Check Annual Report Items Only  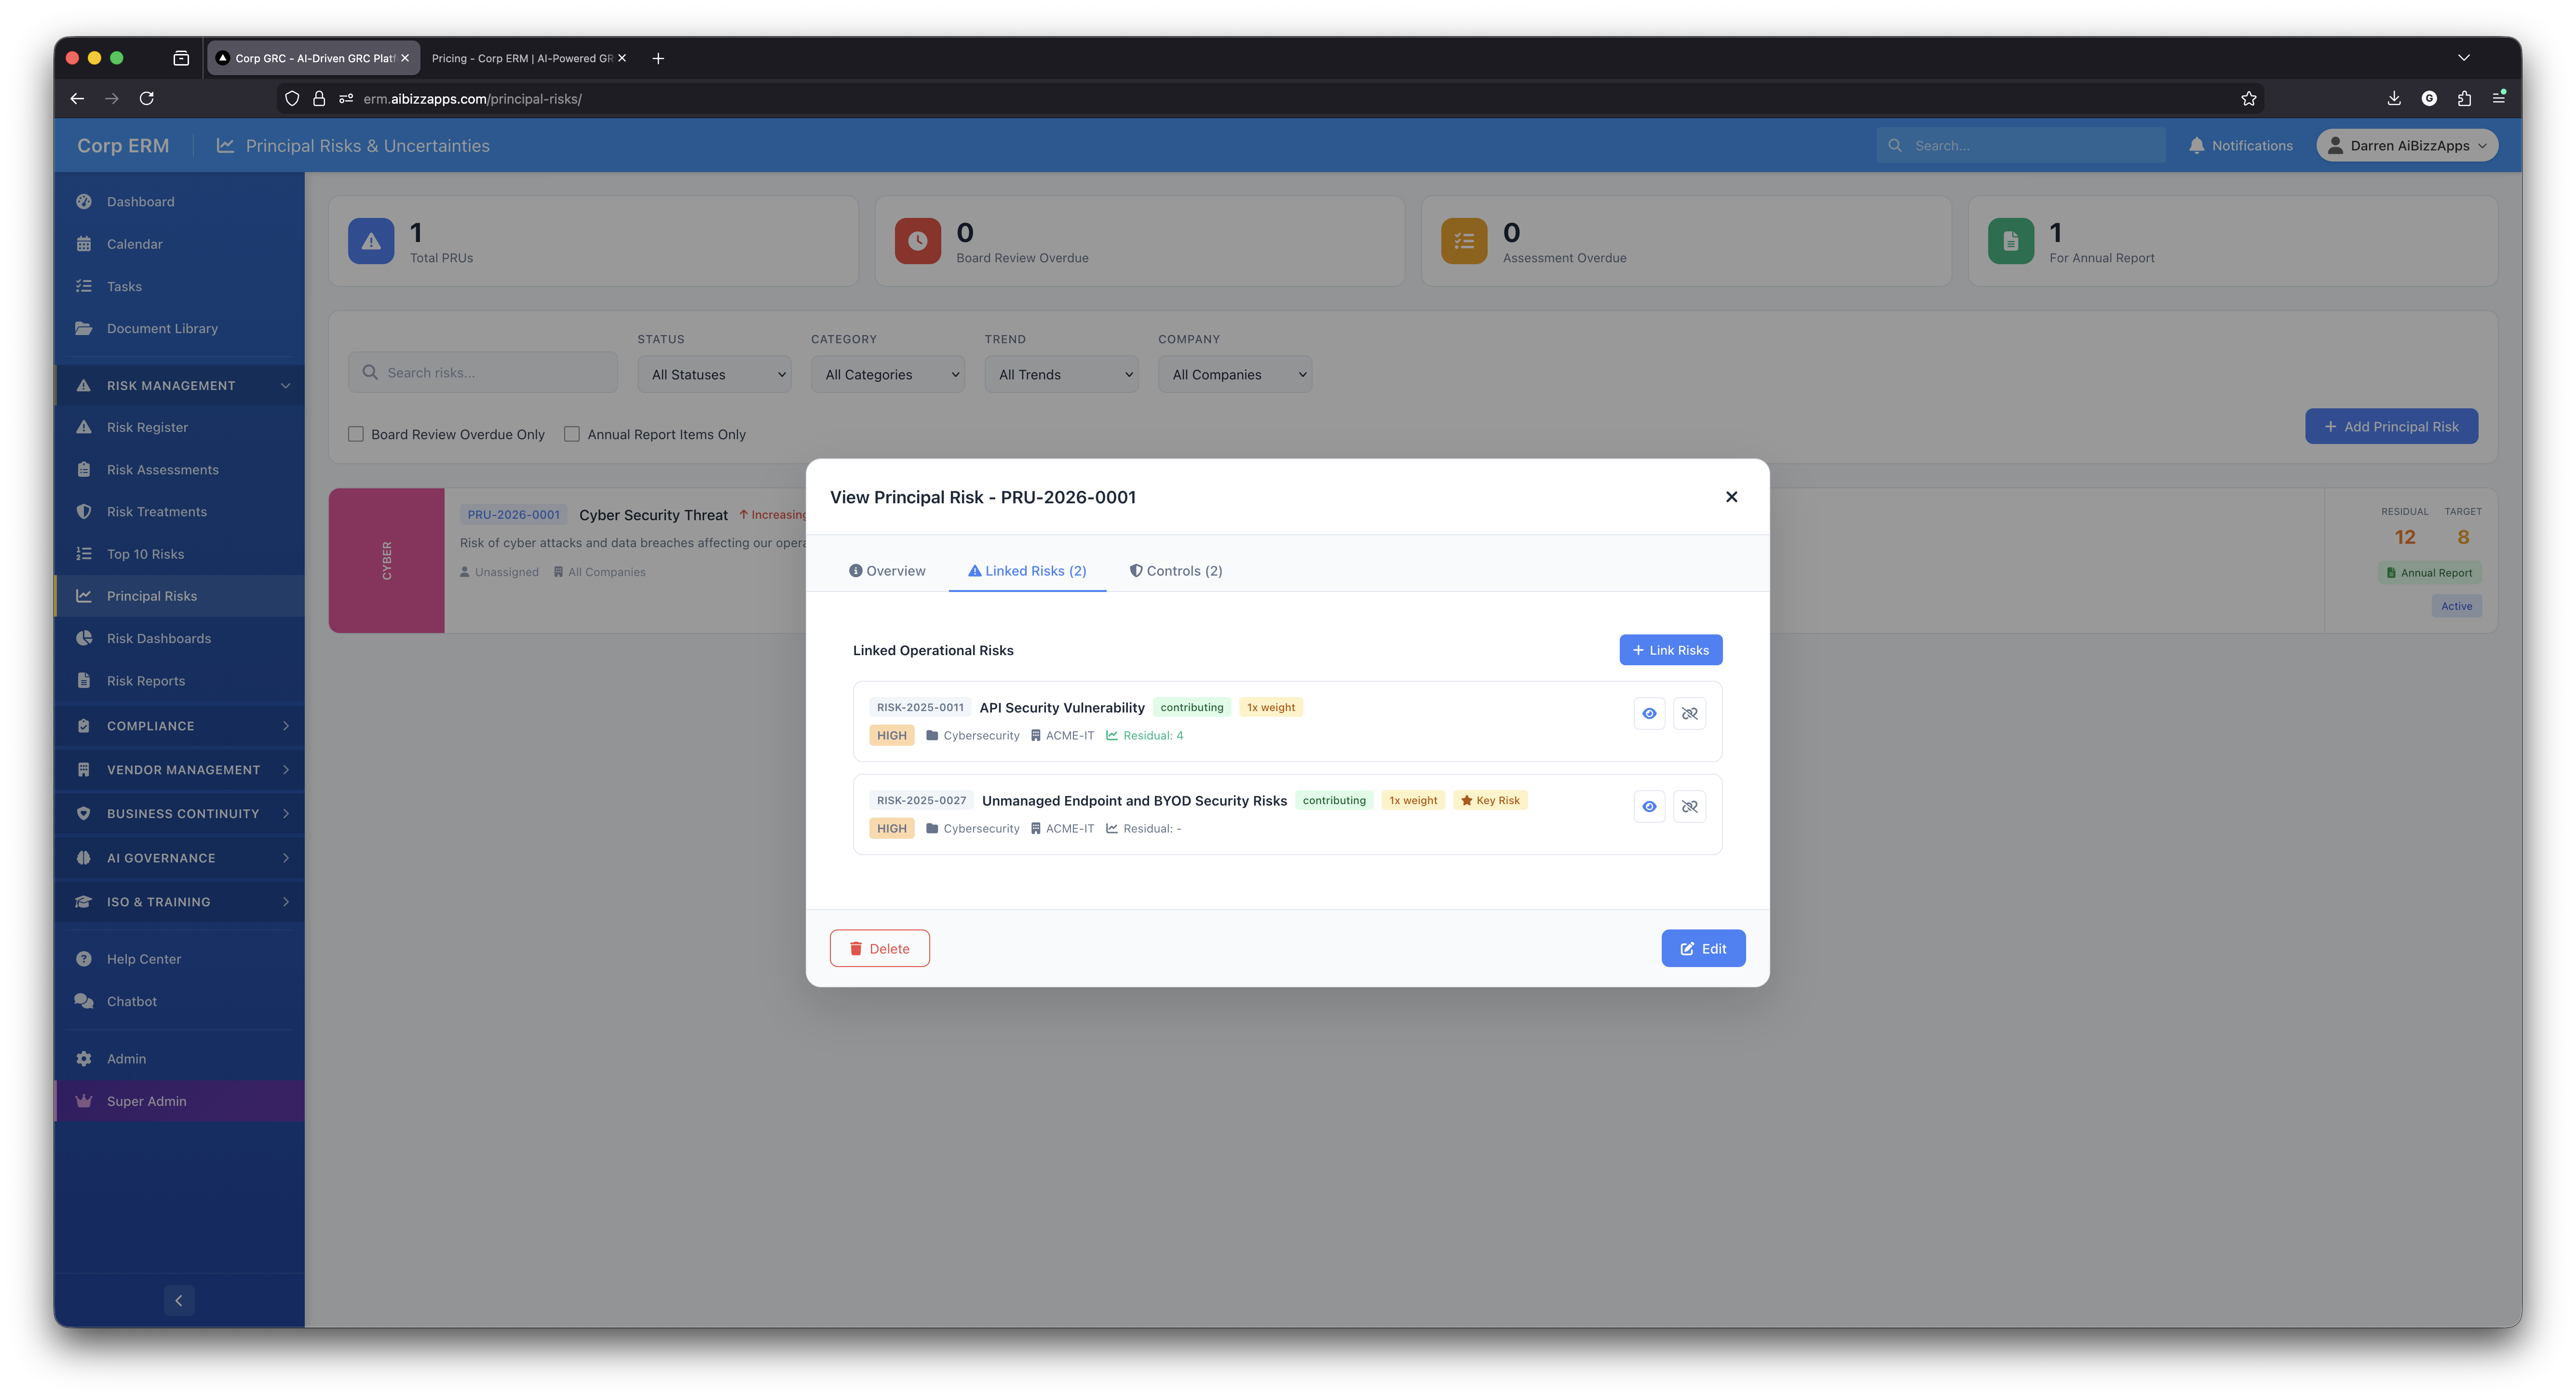pos(572,434)
